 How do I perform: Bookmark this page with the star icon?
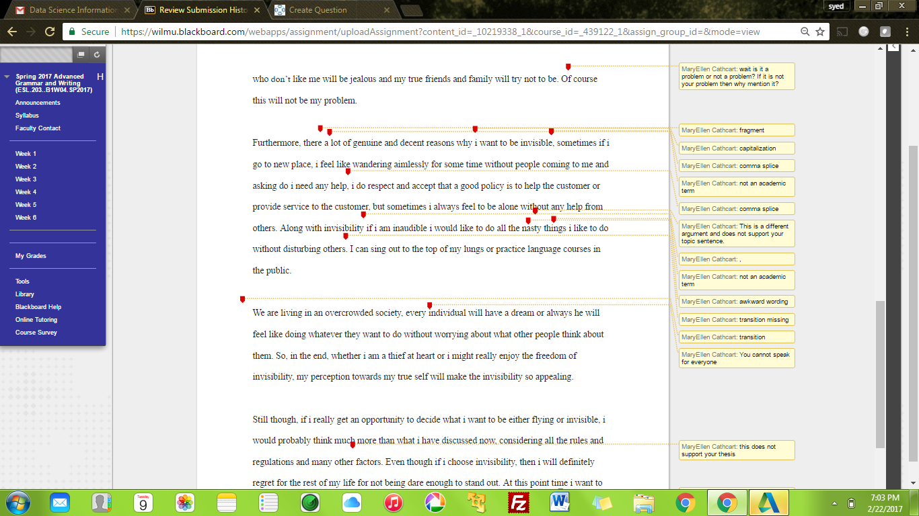[820, 32]
